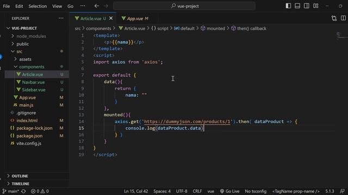Toggle secondary side bar layout icon
This screenshot has height=195, width=348.
[307, 6]
